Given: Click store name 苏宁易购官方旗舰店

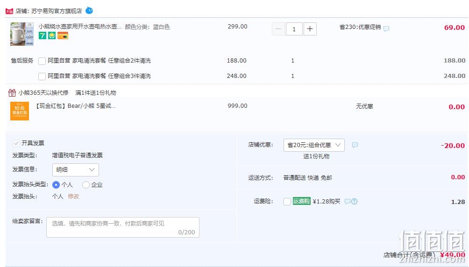Looking at the screenshot, I should (x=57, y=11).
